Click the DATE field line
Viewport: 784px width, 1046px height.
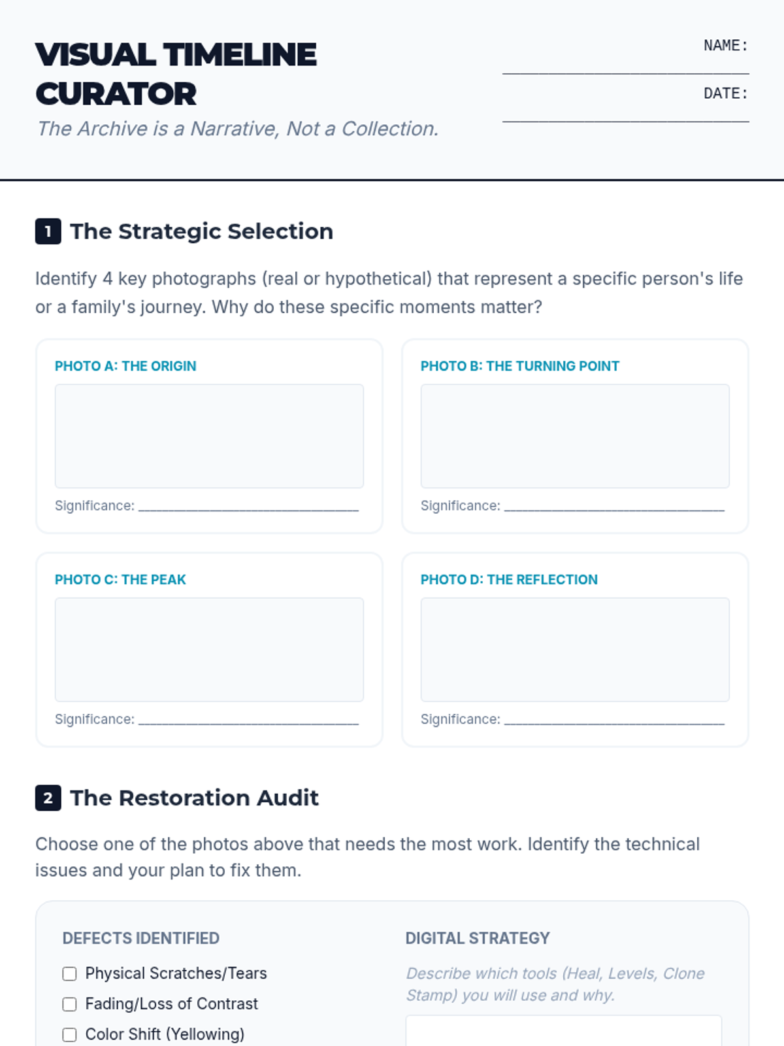coord(625,114)
